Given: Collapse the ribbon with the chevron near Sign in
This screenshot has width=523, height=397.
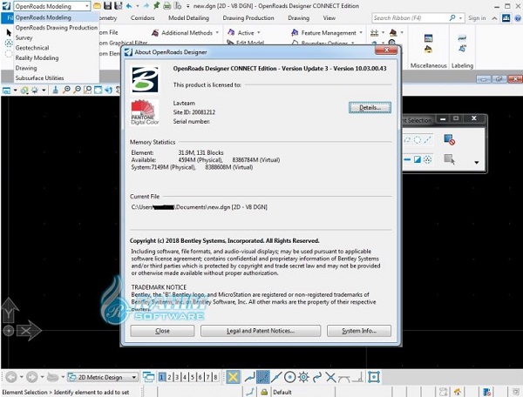Looking at the screenshot, I should [x=494, y=18].
